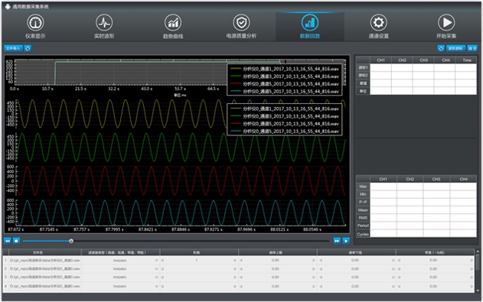Expand lowpass filter dropdown in row 1
The width and height of the screenshot is (483, 302).
(156, 260)
